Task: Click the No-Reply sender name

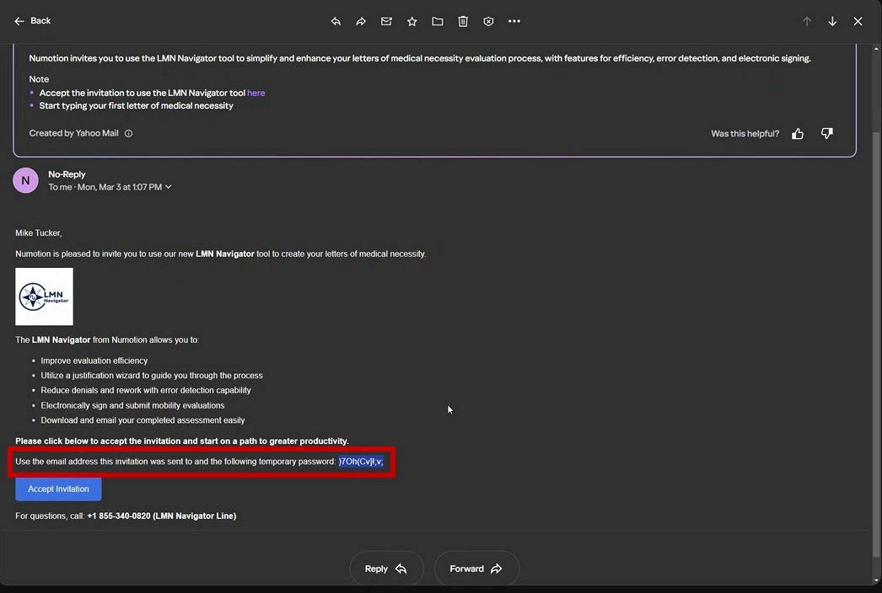Action: [67, 174]
